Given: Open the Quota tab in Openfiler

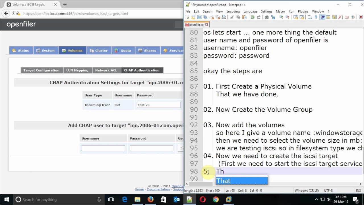Looking at the screenshot, I should coord(123,50).
